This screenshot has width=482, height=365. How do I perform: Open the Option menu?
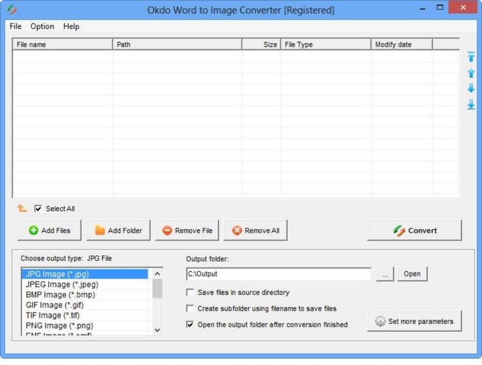42,26
